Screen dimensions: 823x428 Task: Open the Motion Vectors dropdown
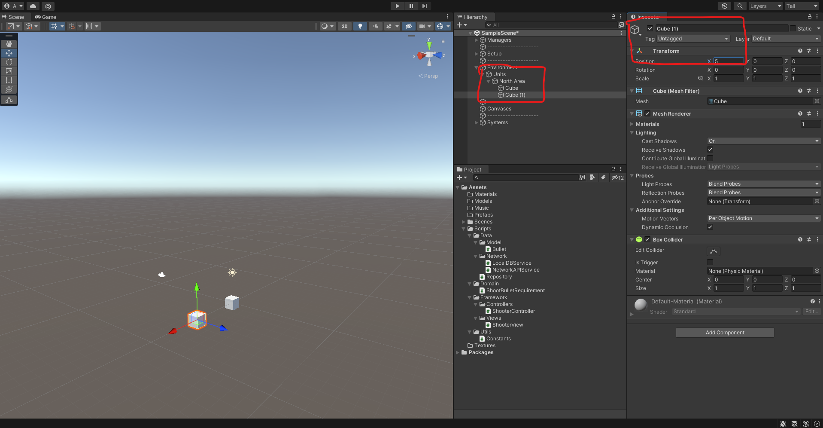(x=764, y=218)
